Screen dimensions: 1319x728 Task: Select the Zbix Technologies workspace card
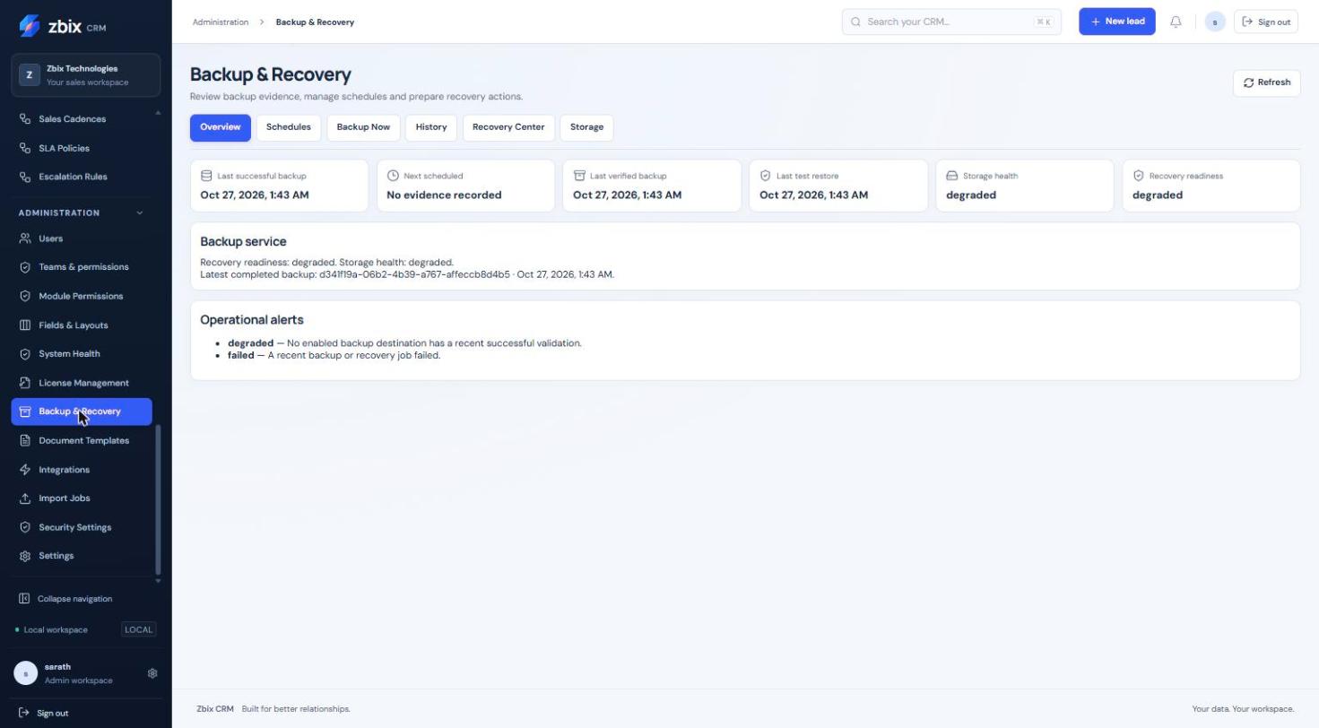[86, 75]
